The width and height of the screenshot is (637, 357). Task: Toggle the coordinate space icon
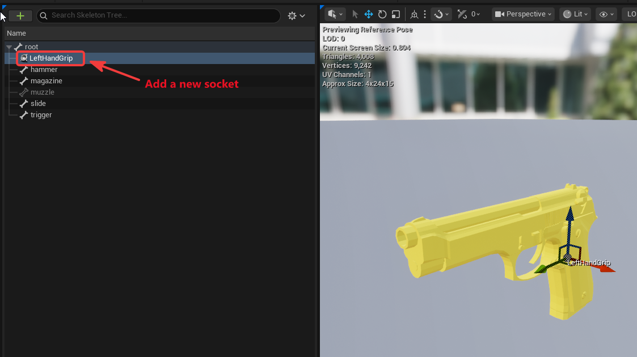(x=414, y=14)
